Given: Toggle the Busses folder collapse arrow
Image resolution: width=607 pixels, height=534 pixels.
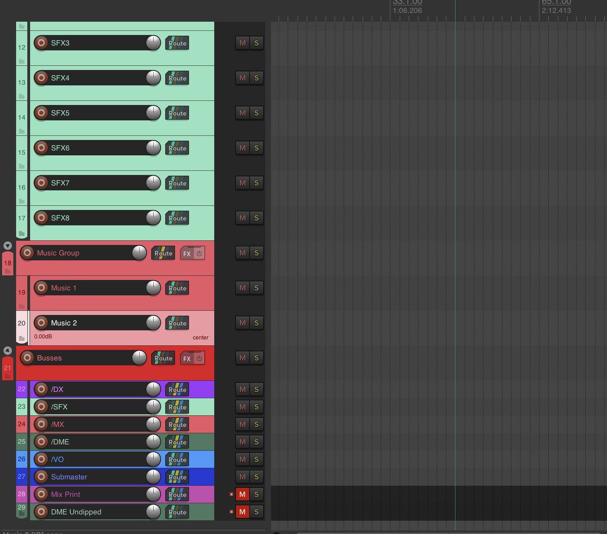Looking at the screenshot, I should click(x=8, y=350).
